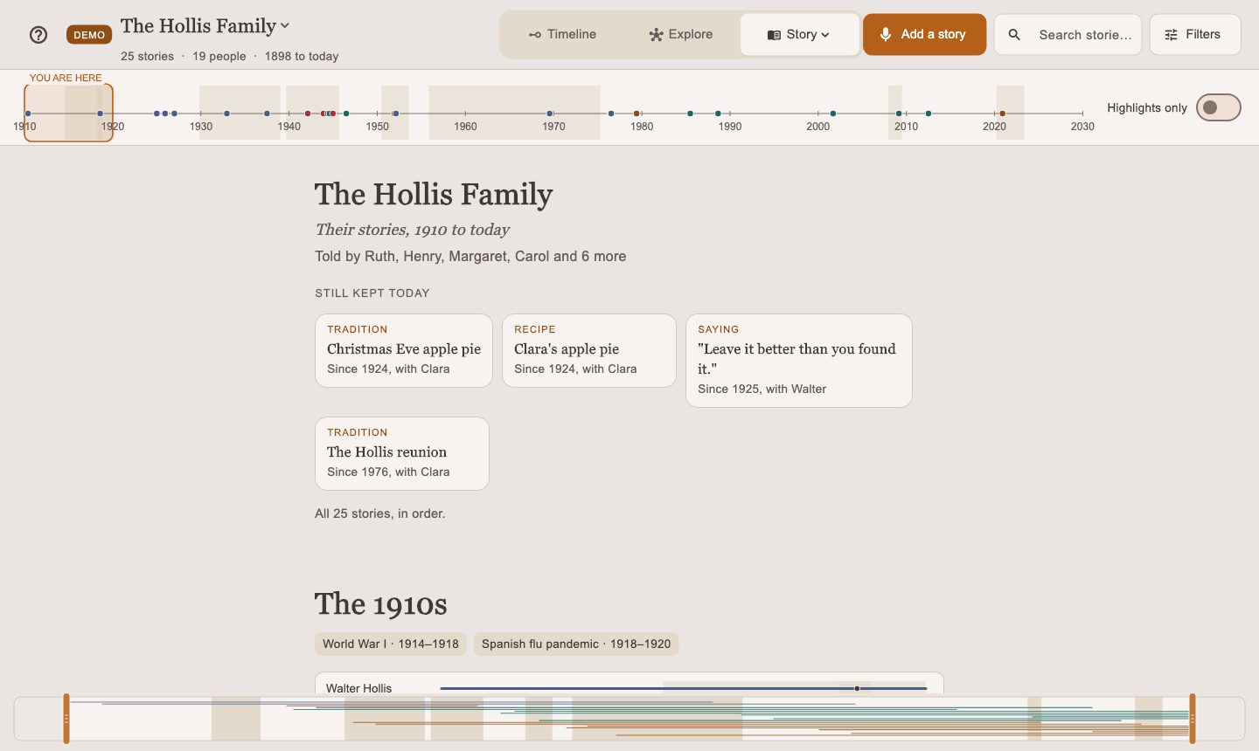The width and height of the screenshot is (1259, 751).
Task: Select the Spanish flu pandemic chip
Action: pyautogui.click(x=576, y=644)
